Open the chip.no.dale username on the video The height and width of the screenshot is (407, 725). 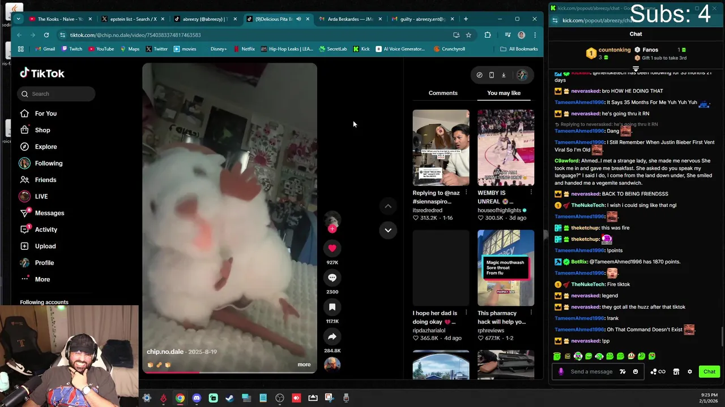coord(165,352)
